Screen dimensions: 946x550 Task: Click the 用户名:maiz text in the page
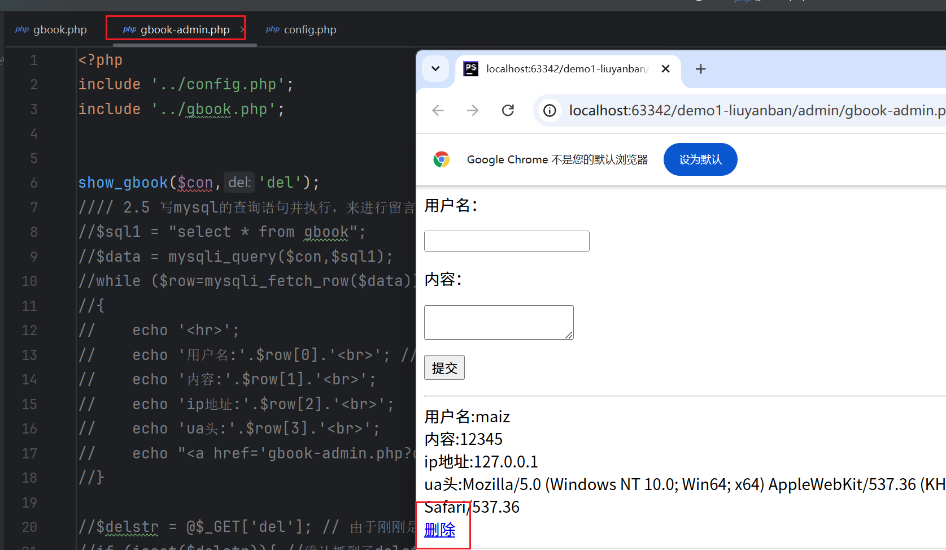[467, 417]
